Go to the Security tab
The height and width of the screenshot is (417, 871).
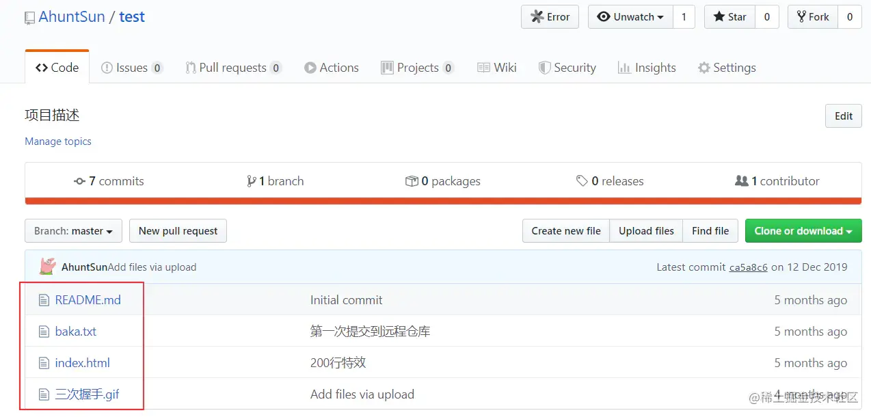(567, 68)
